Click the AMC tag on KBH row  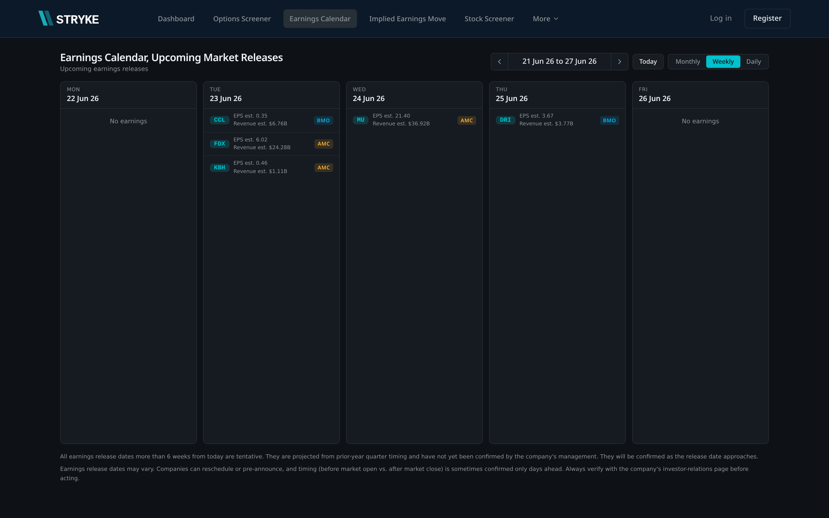tap(324, 168)
